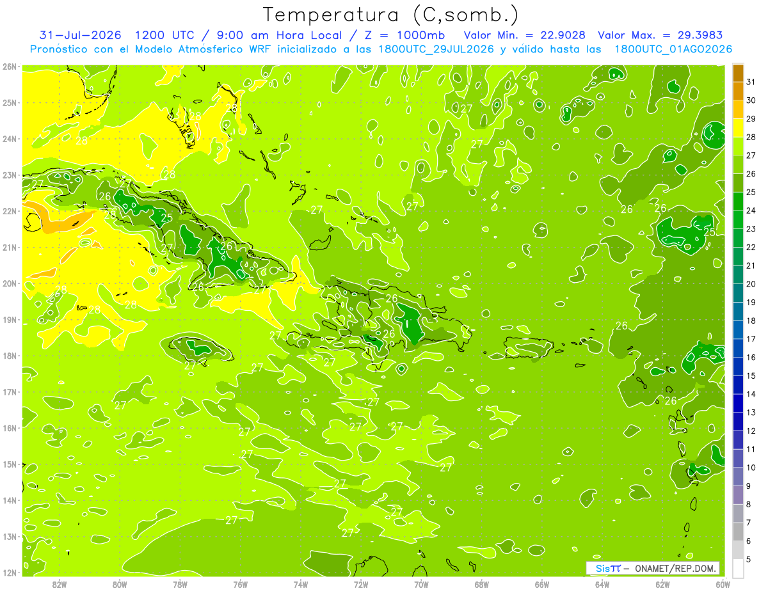This screenshot has width=768, height=593.
Task: Click the 70W longitude axis label
Action: (x=421, y=584)
